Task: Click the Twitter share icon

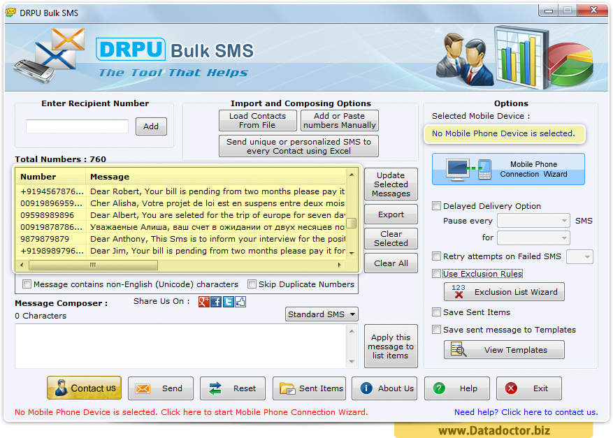Action: pos(229,302)
